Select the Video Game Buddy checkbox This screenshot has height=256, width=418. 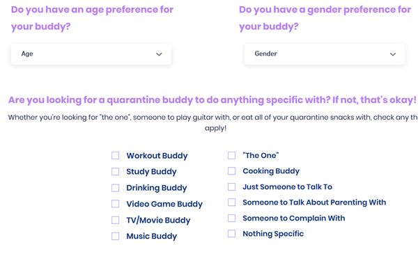click(x=115, y=204)
